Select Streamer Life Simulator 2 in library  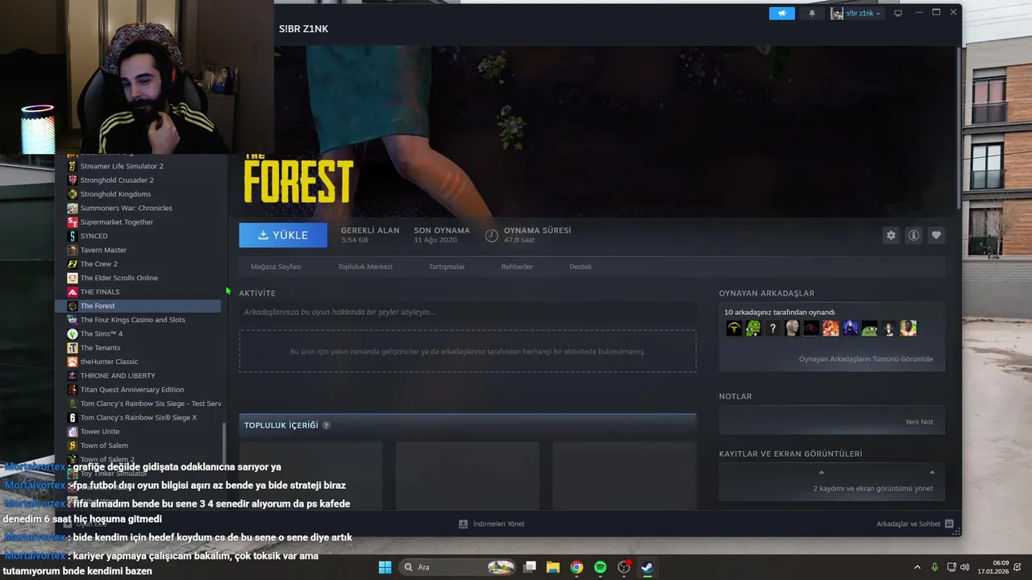pos(122,166)
